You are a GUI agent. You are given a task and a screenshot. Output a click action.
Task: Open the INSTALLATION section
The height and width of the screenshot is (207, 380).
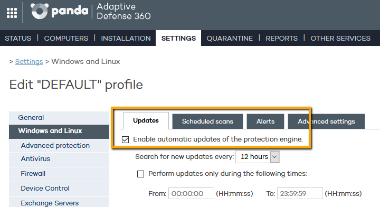126,39
